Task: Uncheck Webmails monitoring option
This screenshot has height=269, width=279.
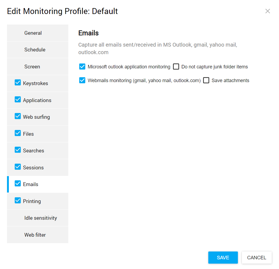Action: coord(82,80)
